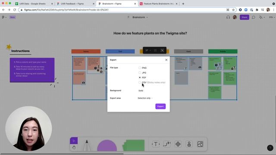Click the FigJam user avatar
The width and height of the screenshot is (276, 155).
235,17
